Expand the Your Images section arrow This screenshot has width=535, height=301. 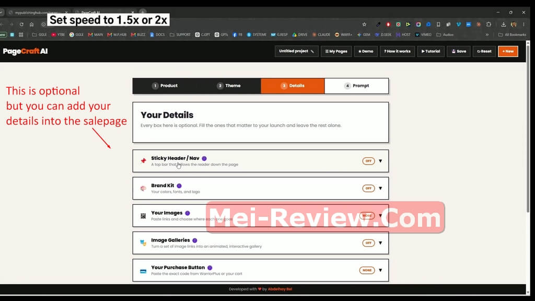(x=380, y=216)
